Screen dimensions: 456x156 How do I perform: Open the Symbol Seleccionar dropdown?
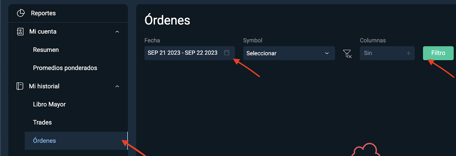[x=289, y=53]
